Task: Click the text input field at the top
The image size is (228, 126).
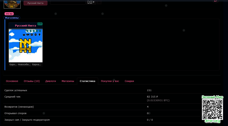Action: (68, 2)
